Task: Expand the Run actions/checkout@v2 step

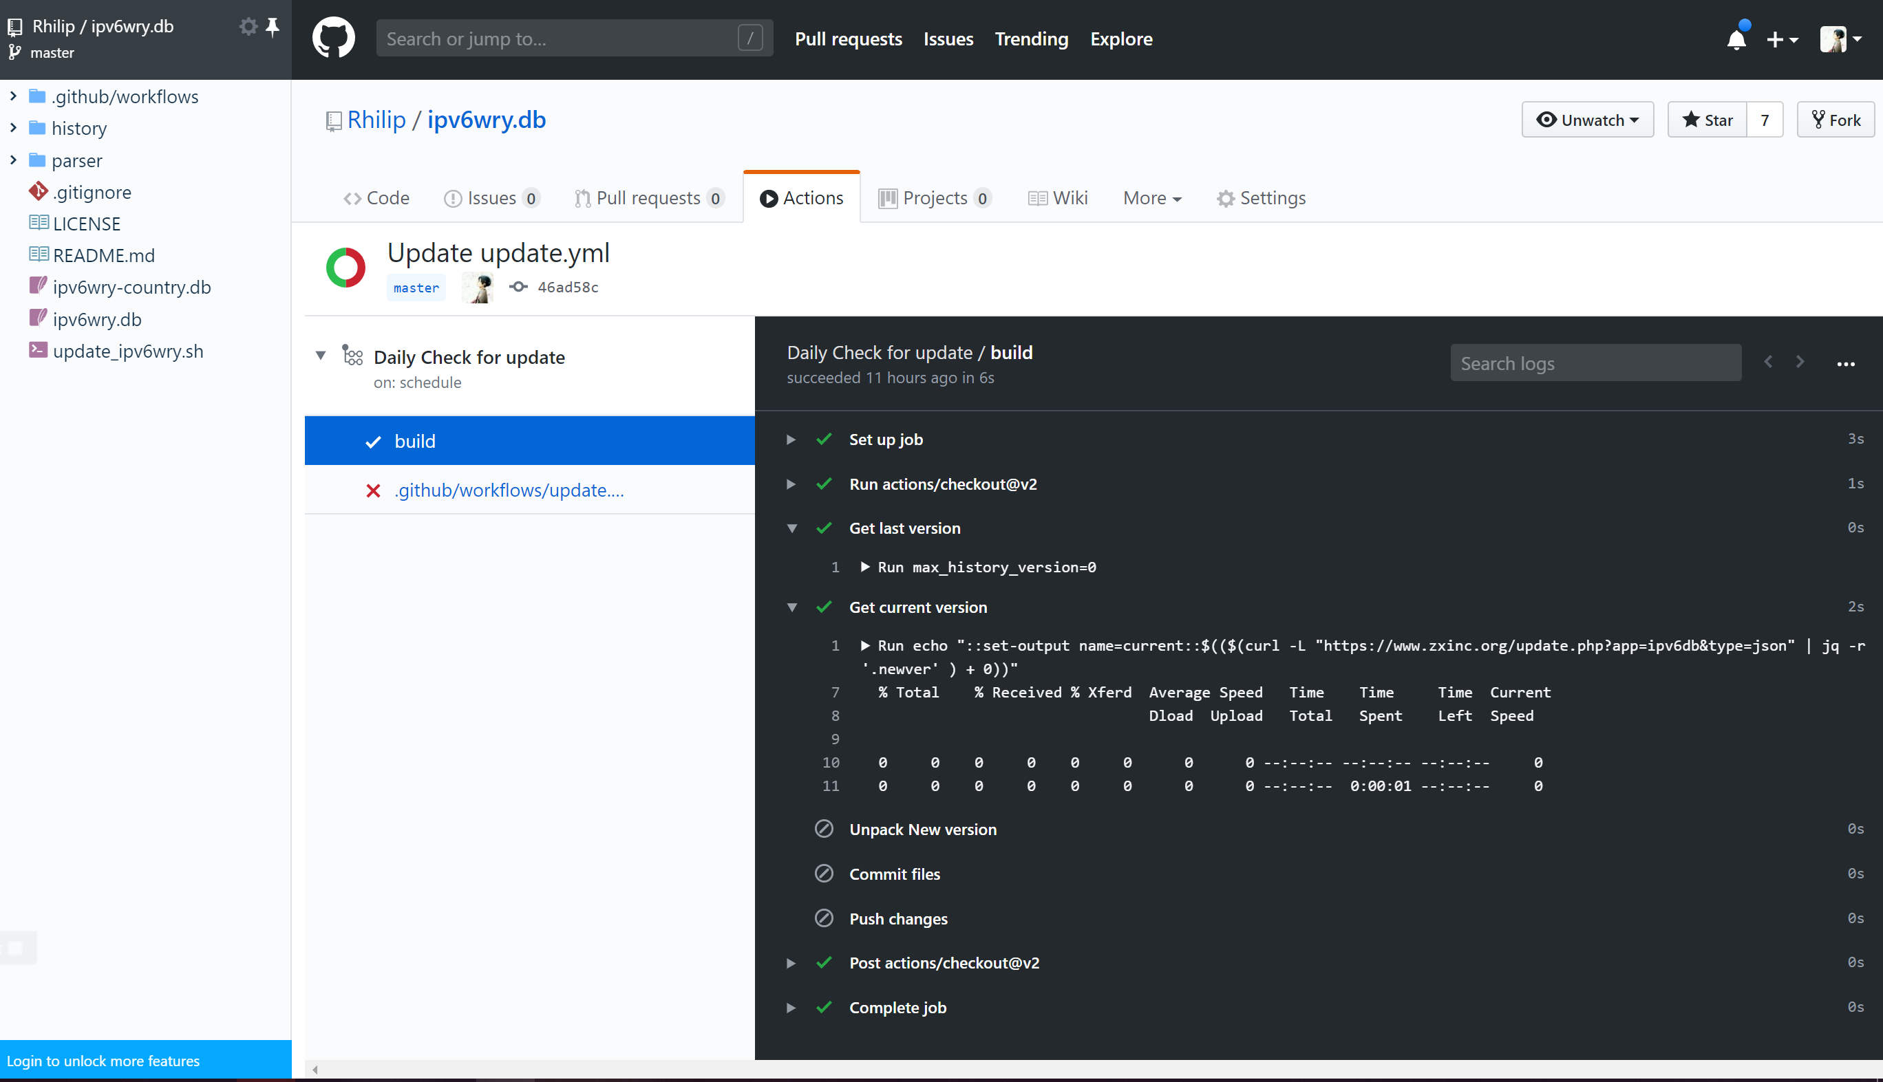Action: coord(791,484)
